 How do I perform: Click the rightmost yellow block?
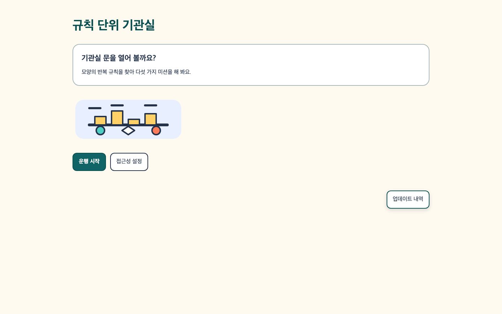151,119
